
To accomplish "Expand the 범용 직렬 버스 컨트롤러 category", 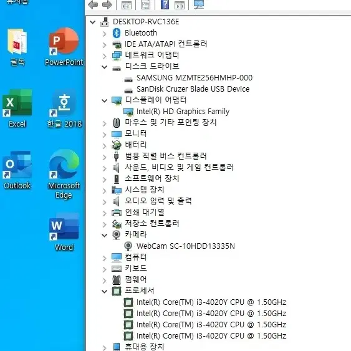I will tap(104, 157).
